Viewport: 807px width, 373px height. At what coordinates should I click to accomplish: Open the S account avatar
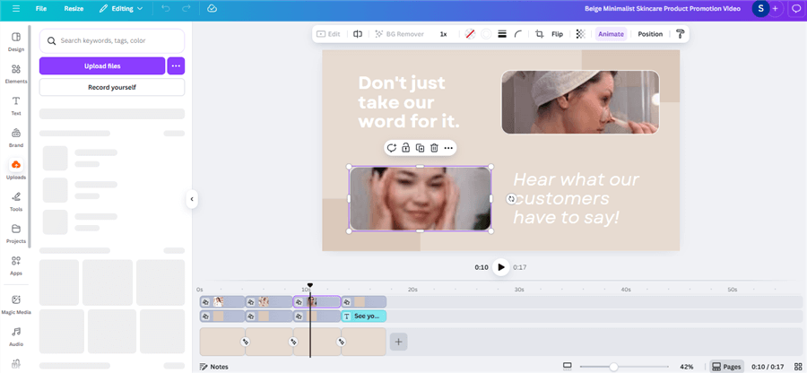click(x=760, y=9)
